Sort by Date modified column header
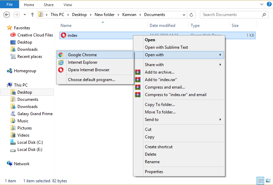The width and height of the screenshot is (273, 185). pos(162,26)
